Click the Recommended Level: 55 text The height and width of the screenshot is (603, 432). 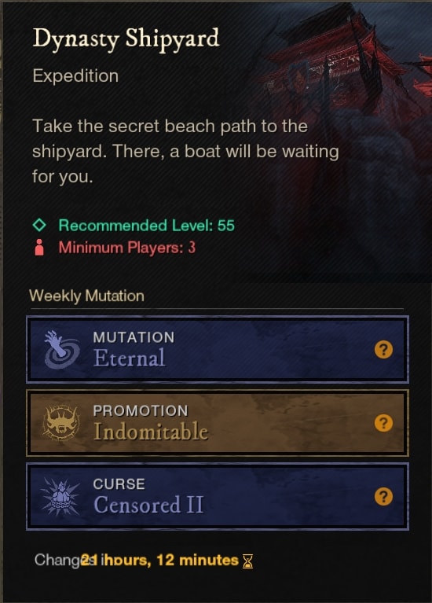coord(146,226)
